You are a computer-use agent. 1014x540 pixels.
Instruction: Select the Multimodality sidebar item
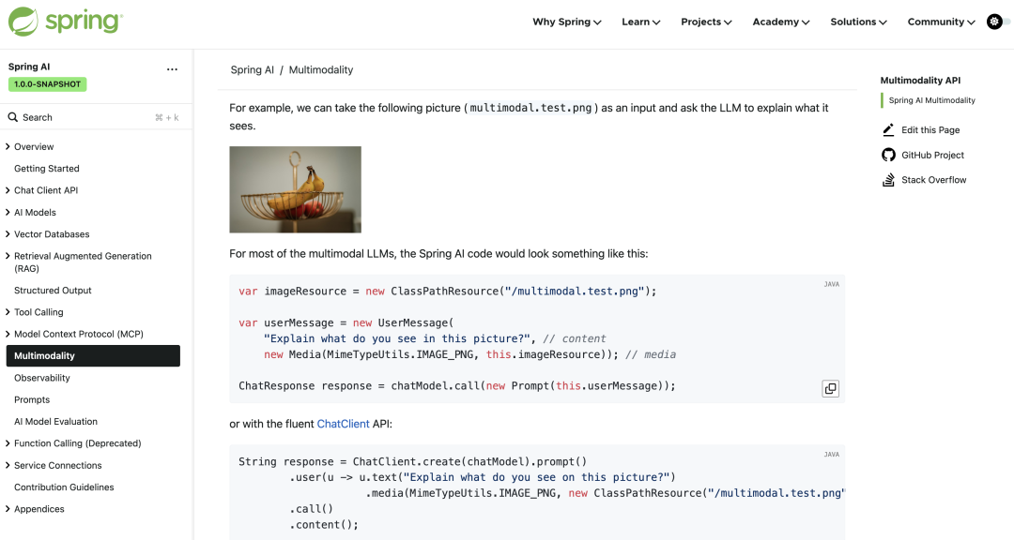click(93, 356)
